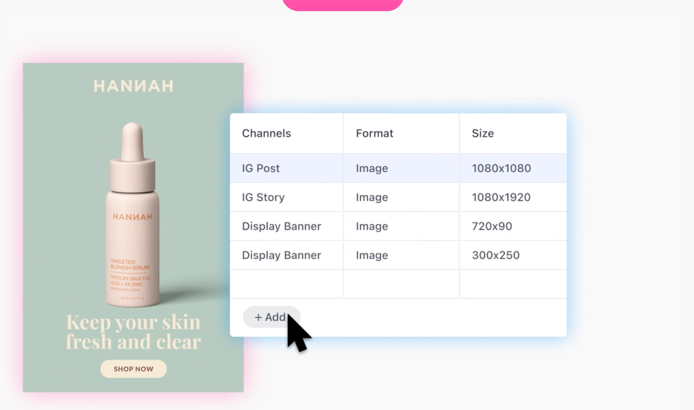Viewport: 694px width, 410px height.
Task: Click Display Banner in the 300x250 row
Action: click(282, 255)
